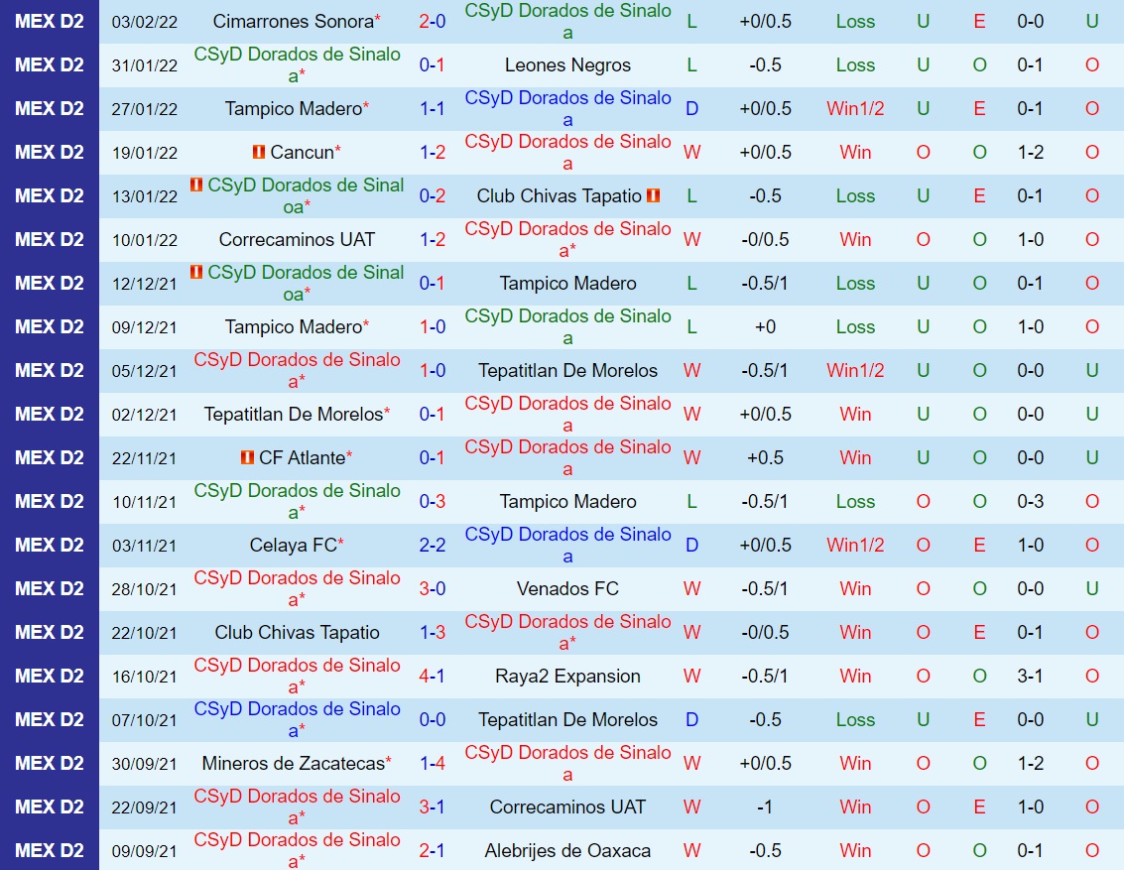The width and height of the screenshot is (1124, 870).
Task: Open the Mineros de Zacatecas team link
Action: [x=294, y=764]
